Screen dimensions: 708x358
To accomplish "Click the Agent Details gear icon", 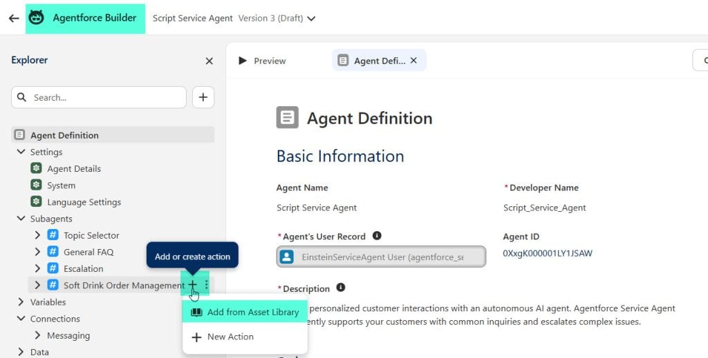I will [36, 168].
